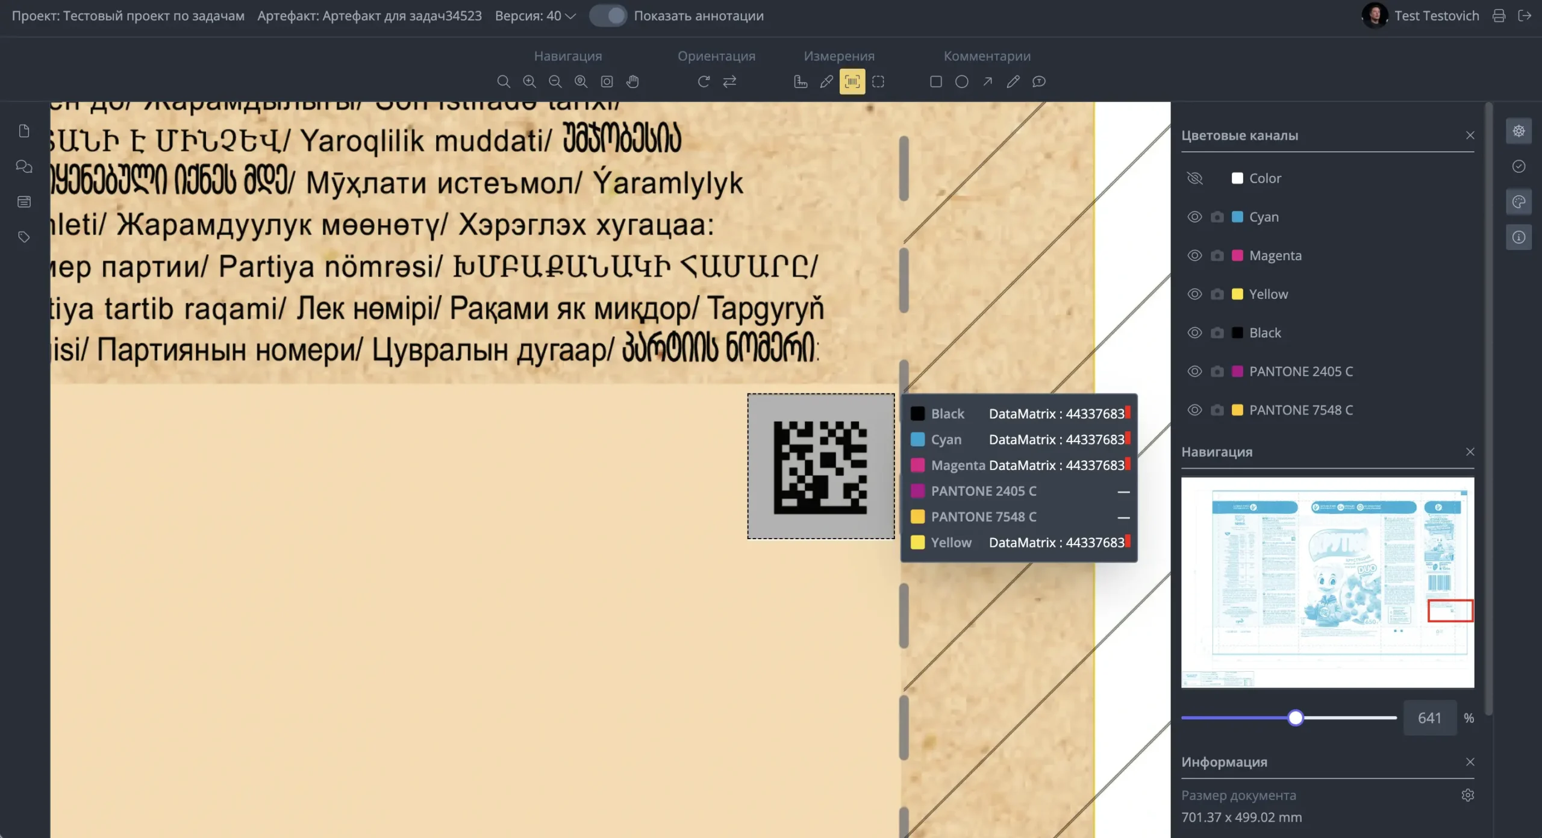
Task: Select the text comment bubble tool
Action: 1039,81
